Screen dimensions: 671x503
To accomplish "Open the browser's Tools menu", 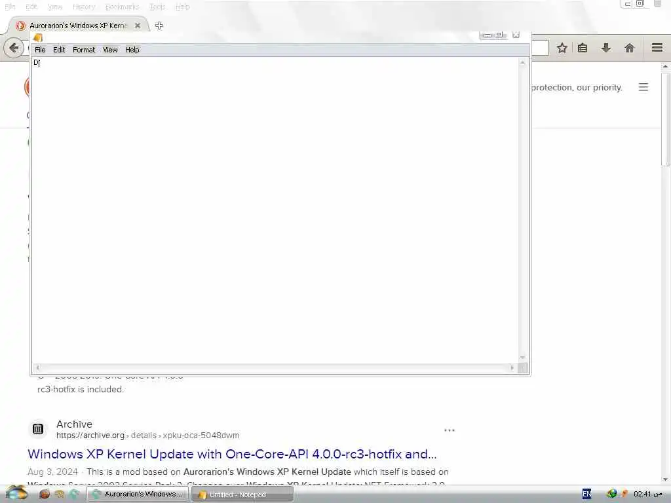I will pos(157,7).
